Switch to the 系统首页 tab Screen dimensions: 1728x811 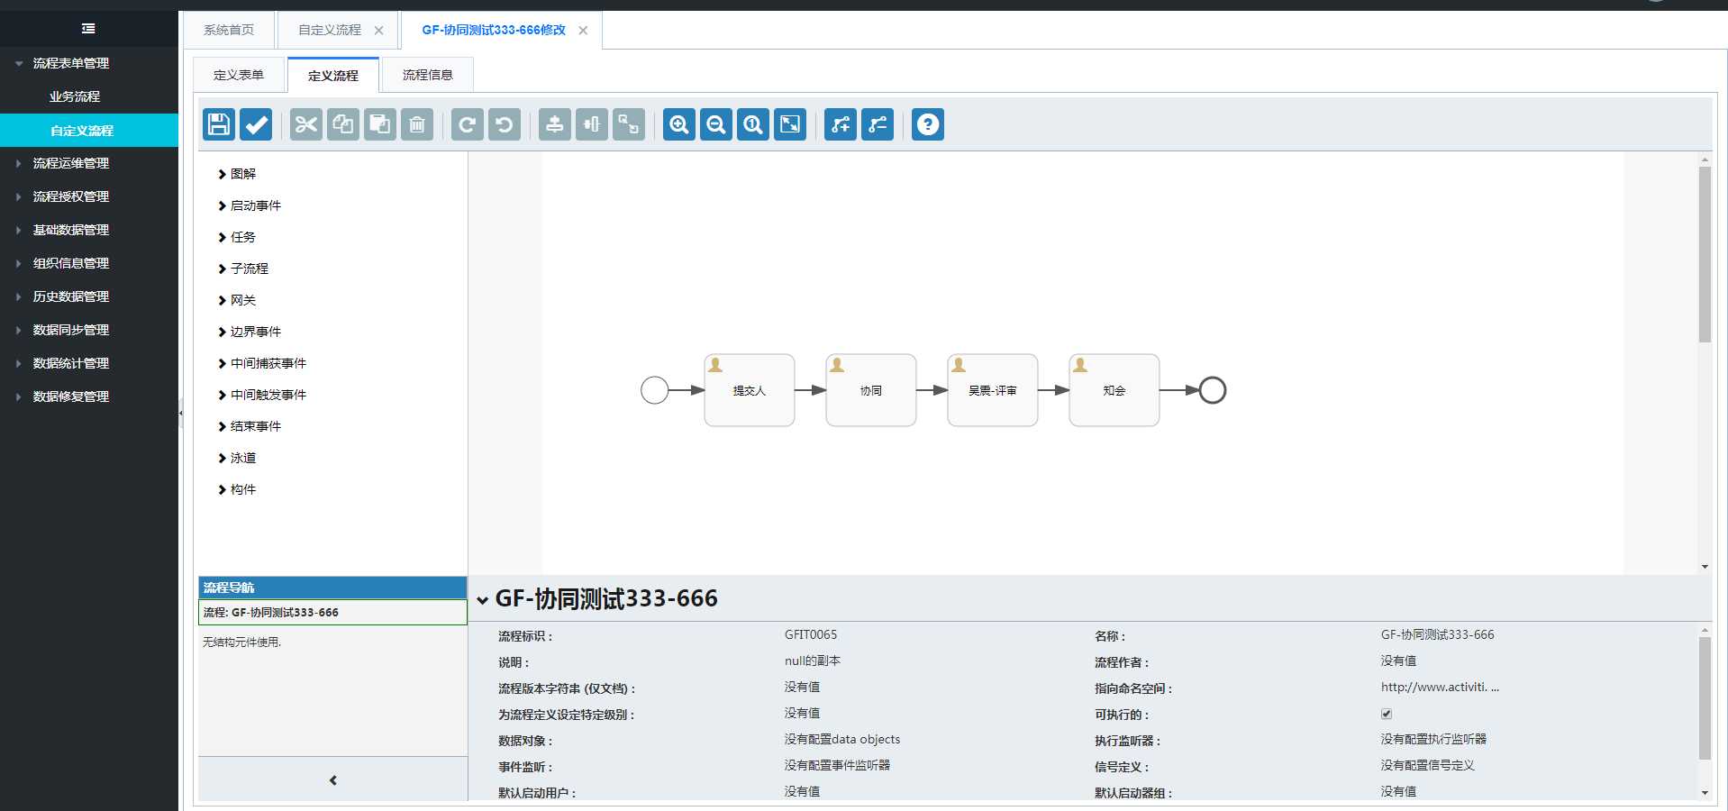click(x=229, y=30)
